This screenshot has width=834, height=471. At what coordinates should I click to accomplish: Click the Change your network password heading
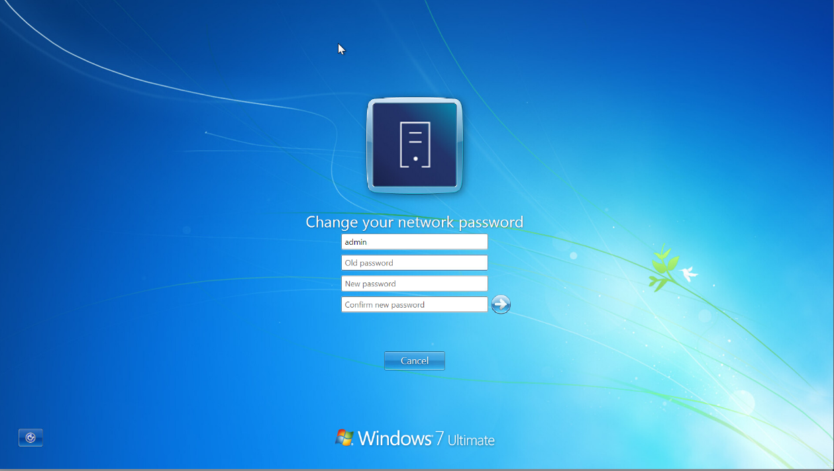coord(414,222)
